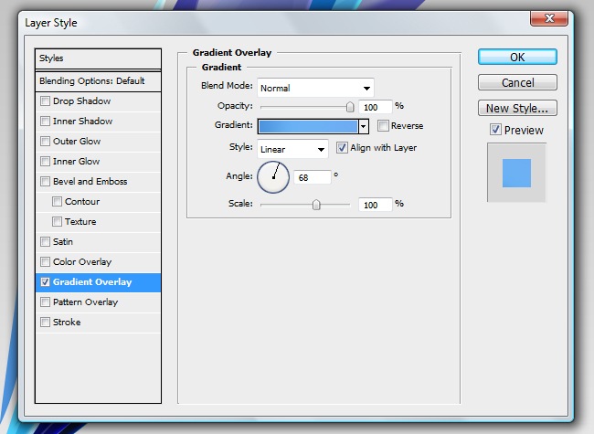Screen dimensions: 594x434
Task: Select the Gradient Overlay style entry
Action: click(99, 282)
